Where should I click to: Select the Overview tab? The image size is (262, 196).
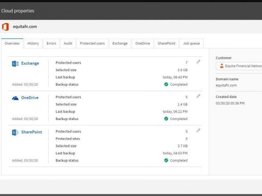point(12,43)
